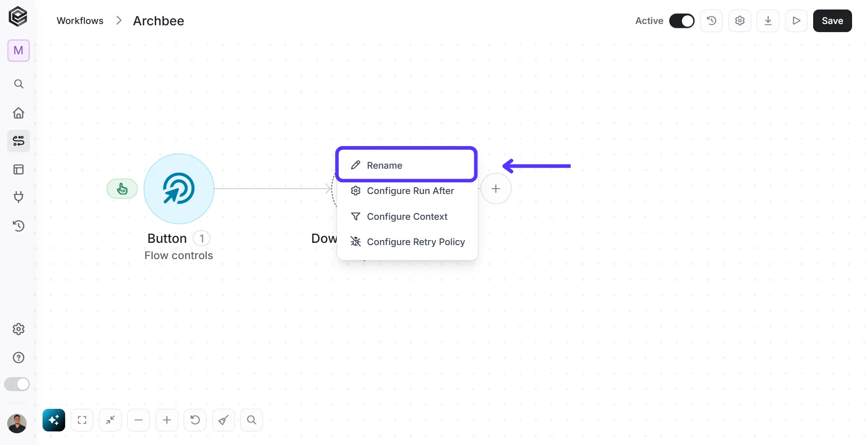867x445 pixels.
Task: Open settings gear in sidebar
Action: point(19,329)
